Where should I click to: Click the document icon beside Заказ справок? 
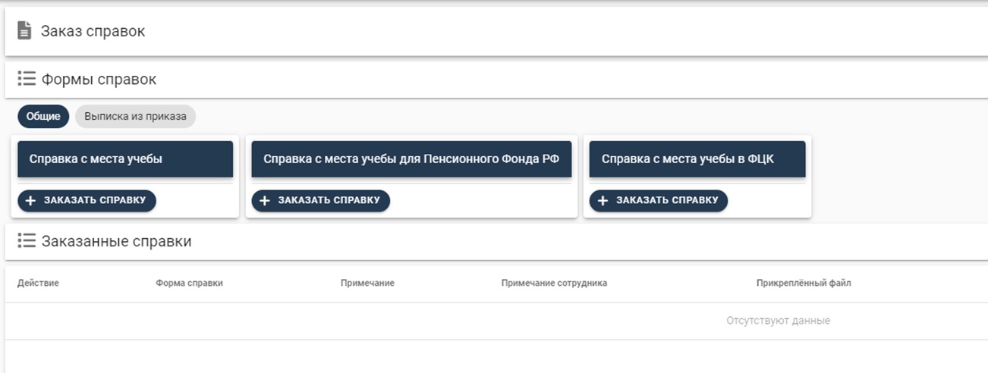[24, 31]
